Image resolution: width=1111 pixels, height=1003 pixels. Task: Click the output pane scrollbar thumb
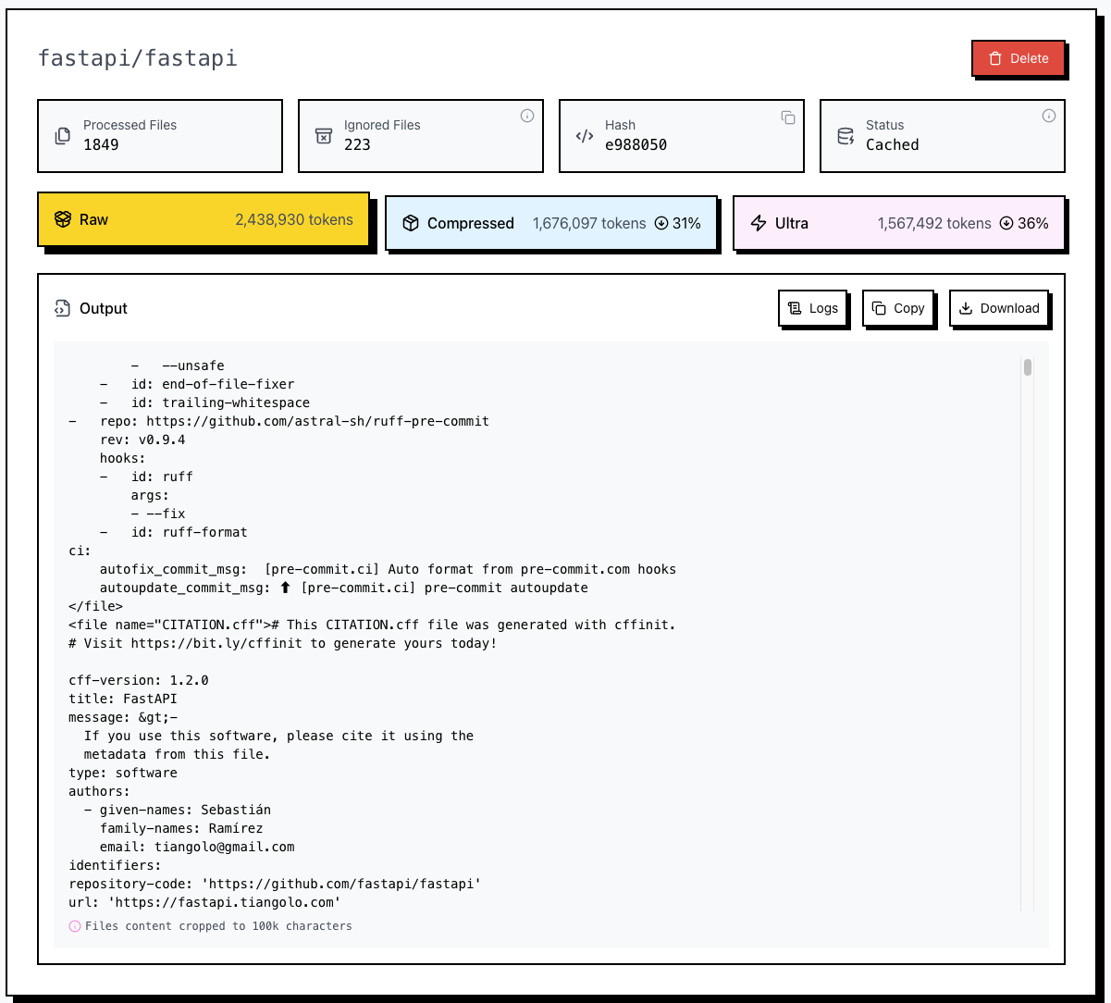coord(1028,367)
